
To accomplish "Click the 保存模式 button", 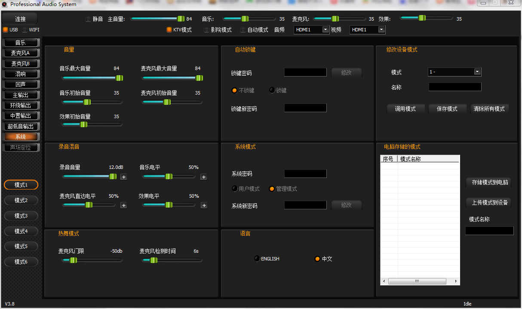I will (447, 109).
